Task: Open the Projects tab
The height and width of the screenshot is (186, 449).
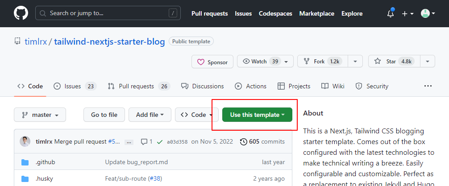Action: 294,86
